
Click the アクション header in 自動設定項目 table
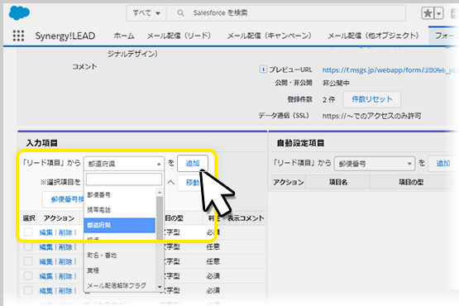[288, 183]
